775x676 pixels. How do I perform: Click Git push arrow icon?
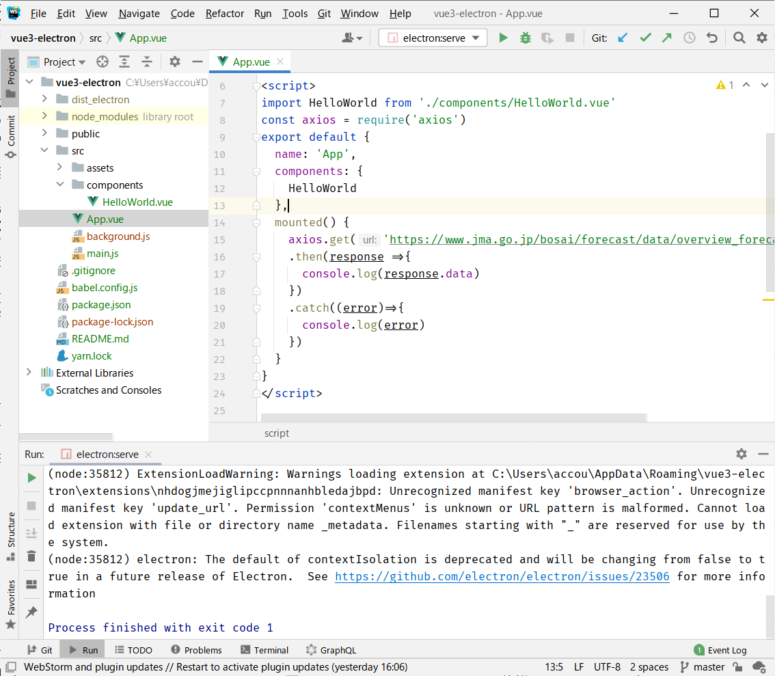pyautogui.click(x=667, y=38)
